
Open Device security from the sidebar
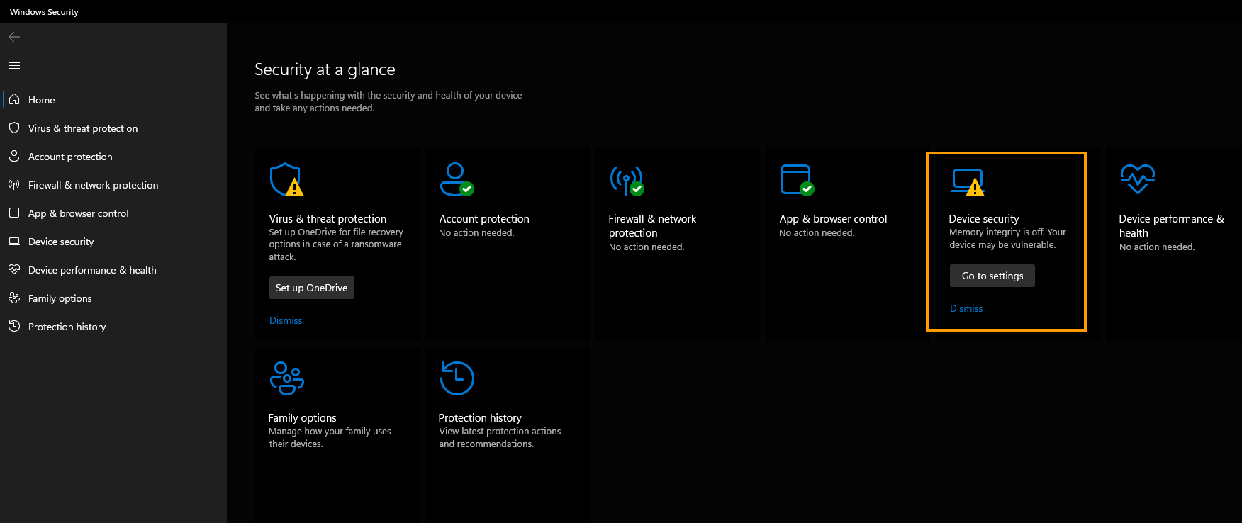113,242
